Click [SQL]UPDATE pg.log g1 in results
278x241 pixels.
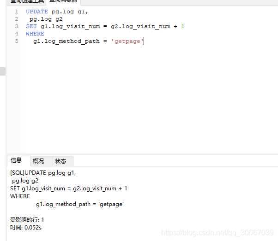pos(43,173)
